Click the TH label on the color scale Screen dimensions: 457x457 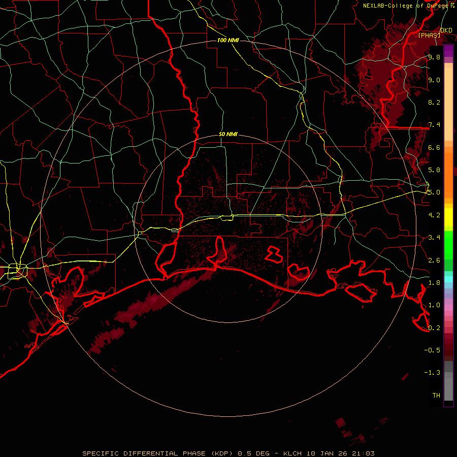click(x=436, y=395)
